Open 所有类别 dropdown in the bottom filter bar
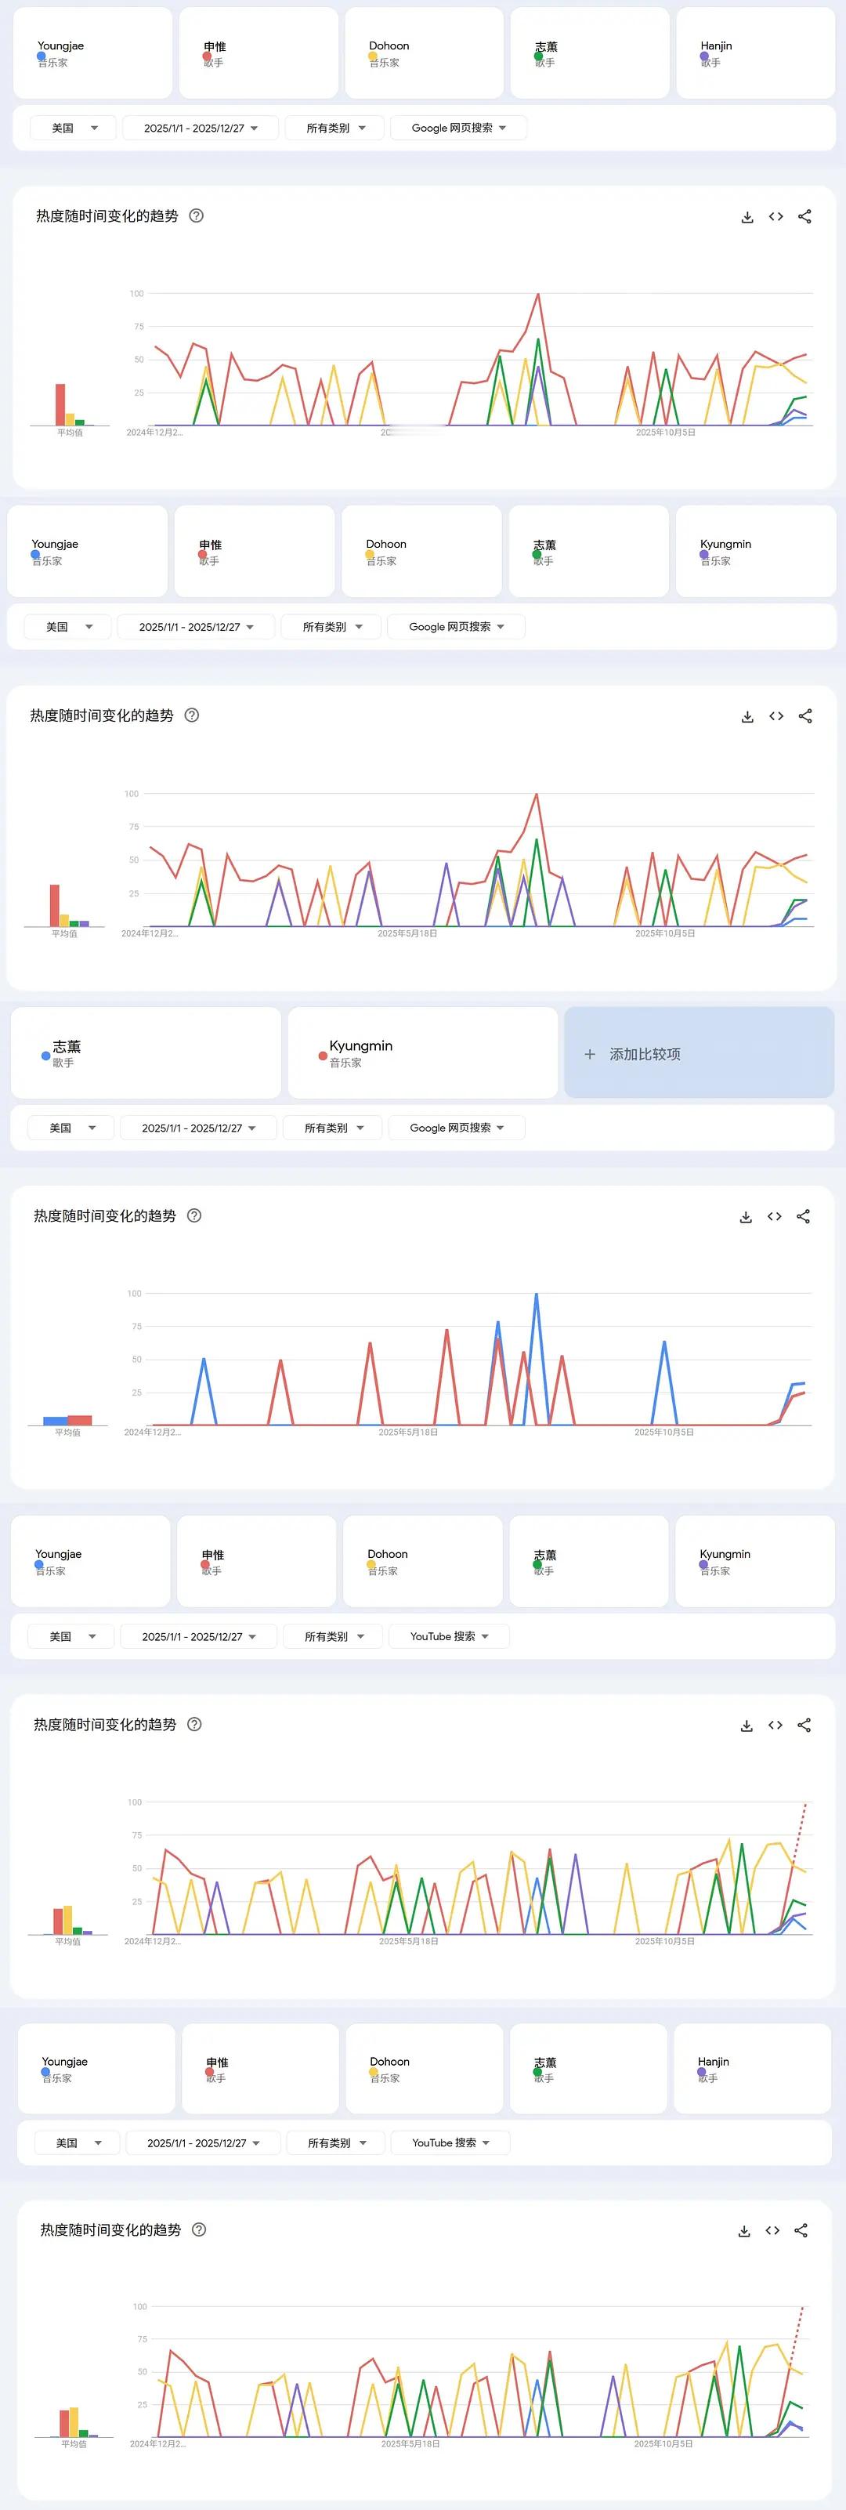Screen dimensions: 846x2510 (x=337, y=2143)
